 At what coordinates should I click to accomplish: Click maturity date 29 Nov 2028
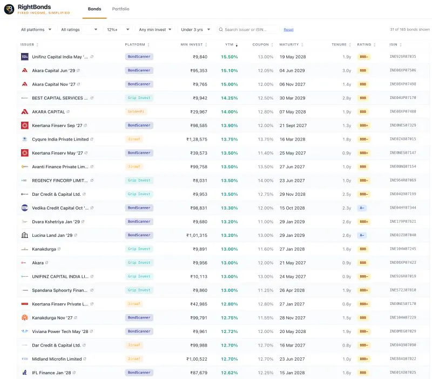click(292, 194)
